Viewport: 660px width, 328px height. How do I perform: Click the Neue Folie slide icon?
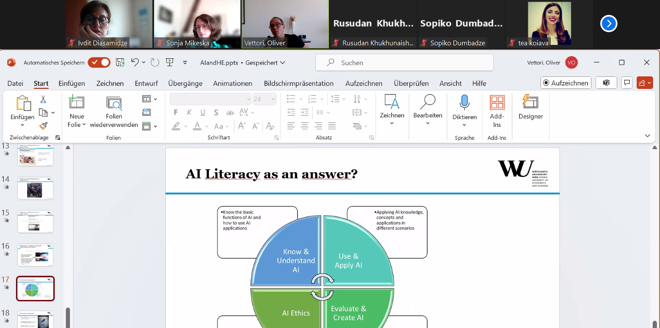[x=76, y=102]
